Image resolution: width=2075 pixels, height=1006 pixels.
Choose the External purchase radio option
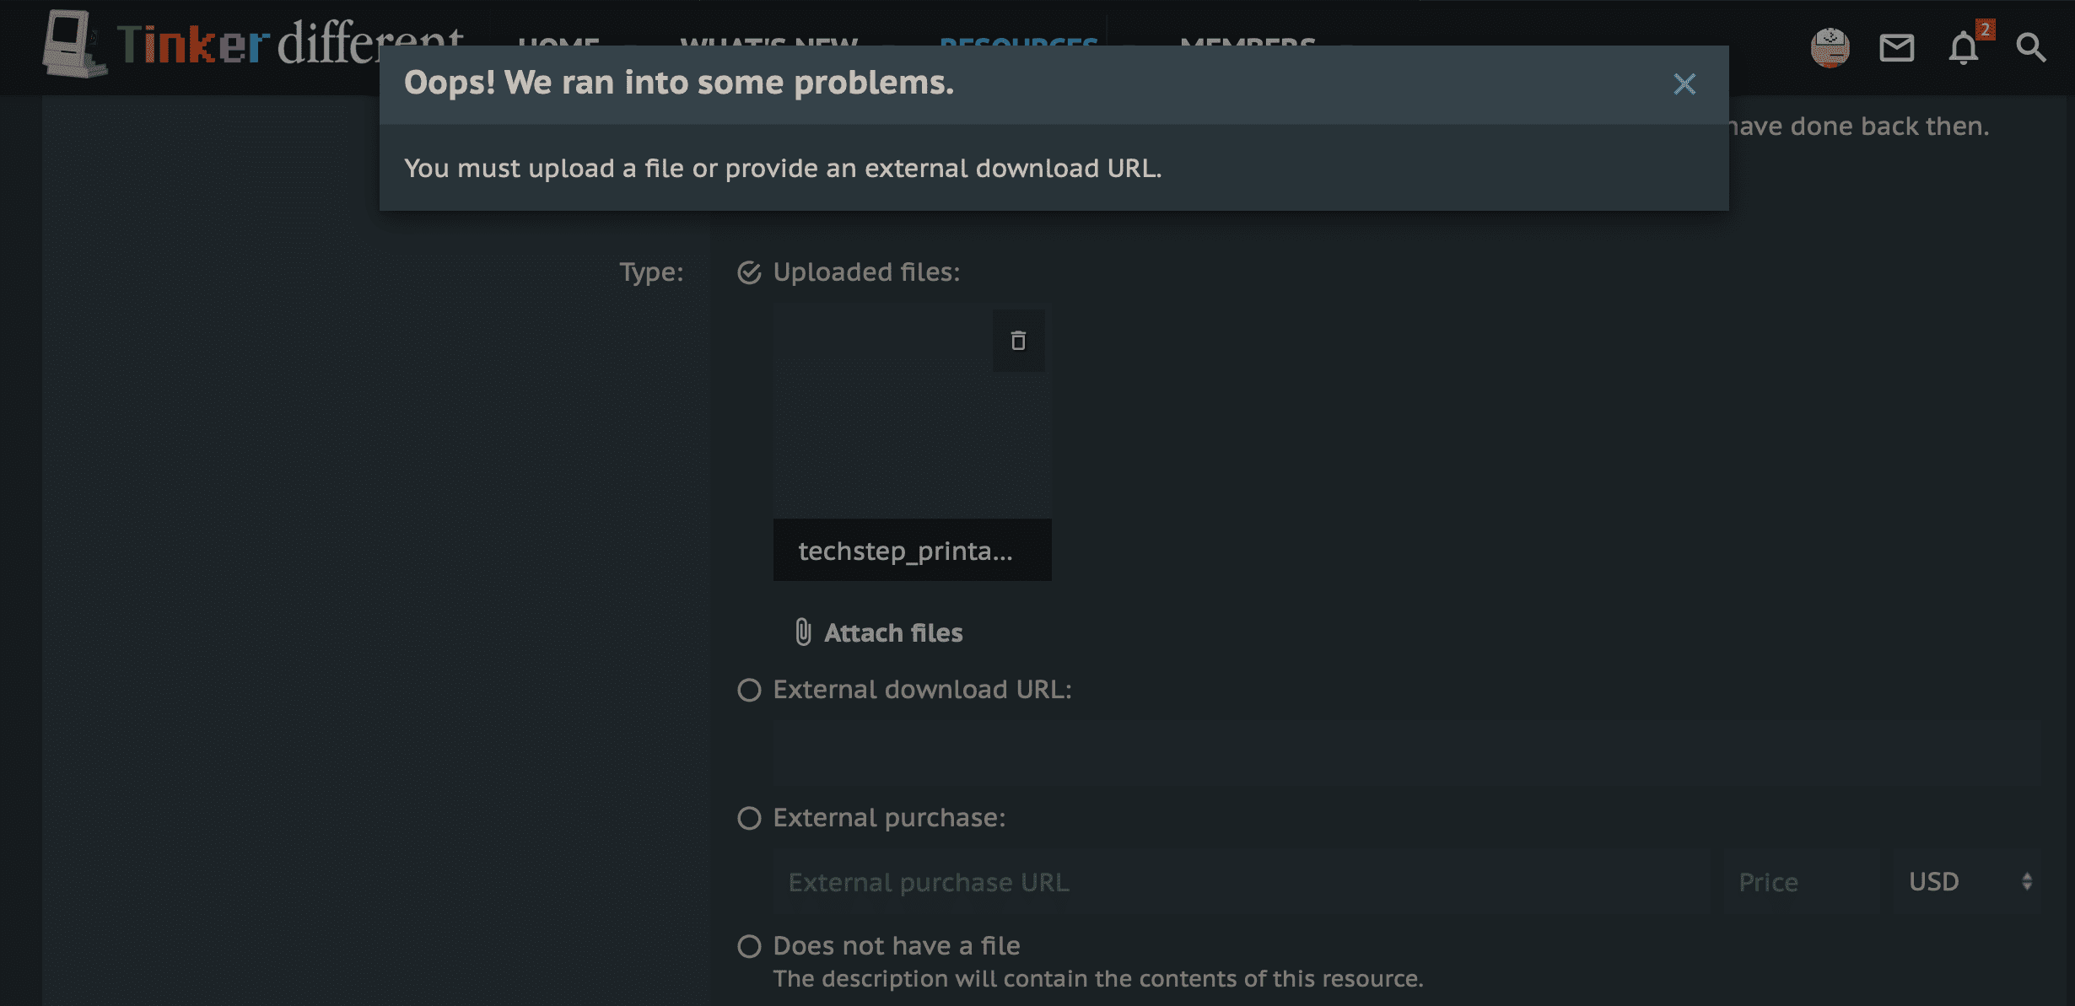(x=749, y=818)
